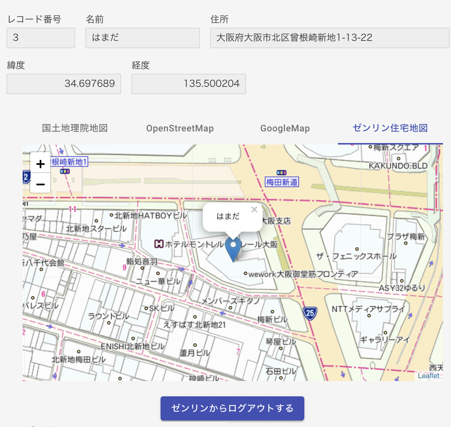Click the NTTメディアサプライ map label
This screenshot has width=451, height=427.
[369, 309]
